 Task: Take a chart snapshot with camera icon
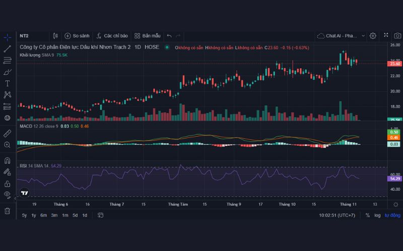(398, 36)
